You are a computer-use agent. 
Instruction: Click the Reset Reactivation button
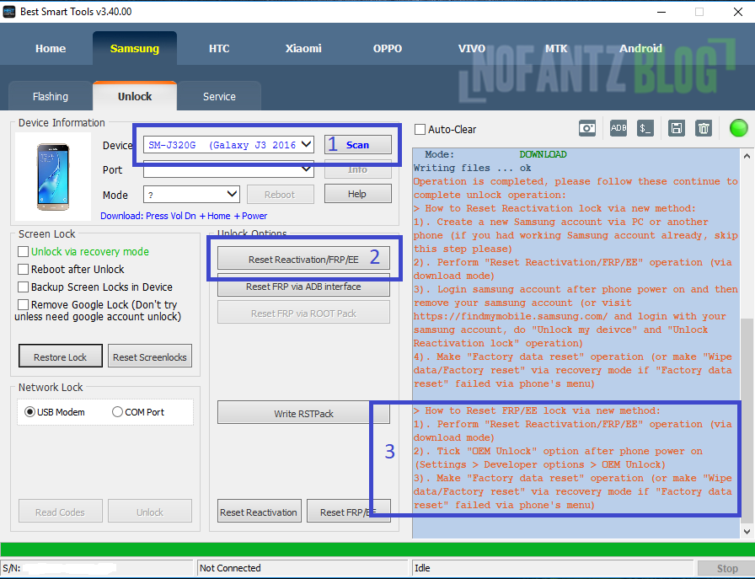point(259,512)
